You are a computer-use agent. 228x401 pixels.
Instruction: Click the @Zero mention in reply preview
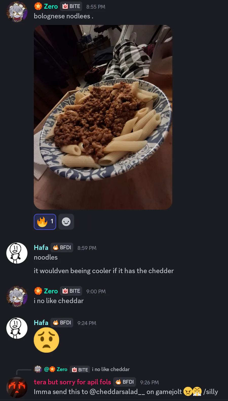coord(56,369)
